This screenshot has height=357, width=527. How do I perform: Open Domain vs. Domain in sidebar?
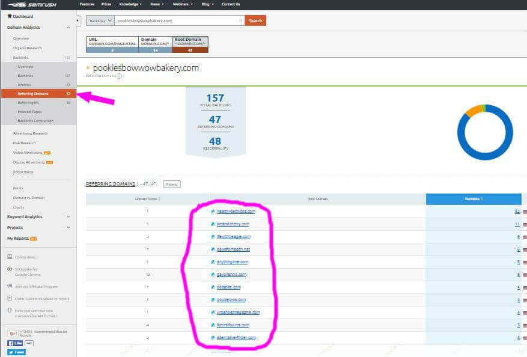29,198
